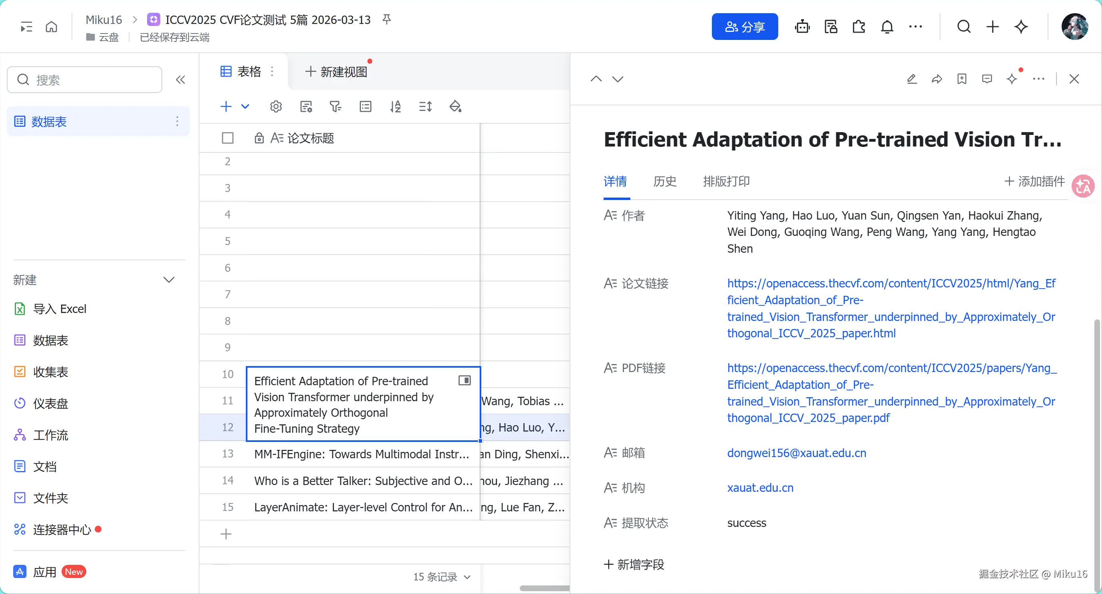This screenshot has height=594, width=1102.
Task: Toggle the select-all checkbox in table header
Action: click(227, 138)
